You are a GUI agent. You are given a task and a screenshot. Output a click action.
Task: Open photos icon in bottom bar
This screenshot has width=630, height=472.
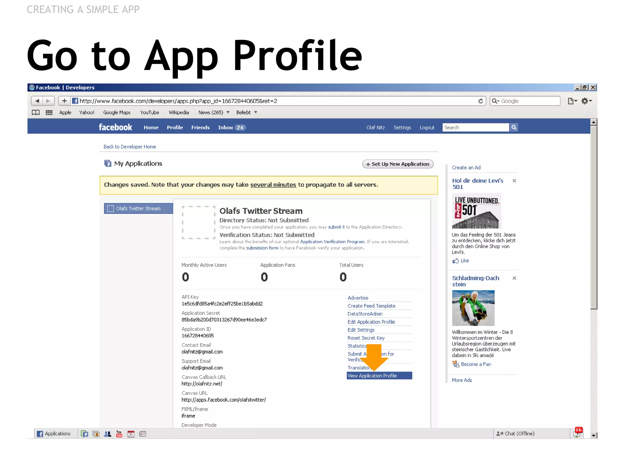(x=96, y=434)
